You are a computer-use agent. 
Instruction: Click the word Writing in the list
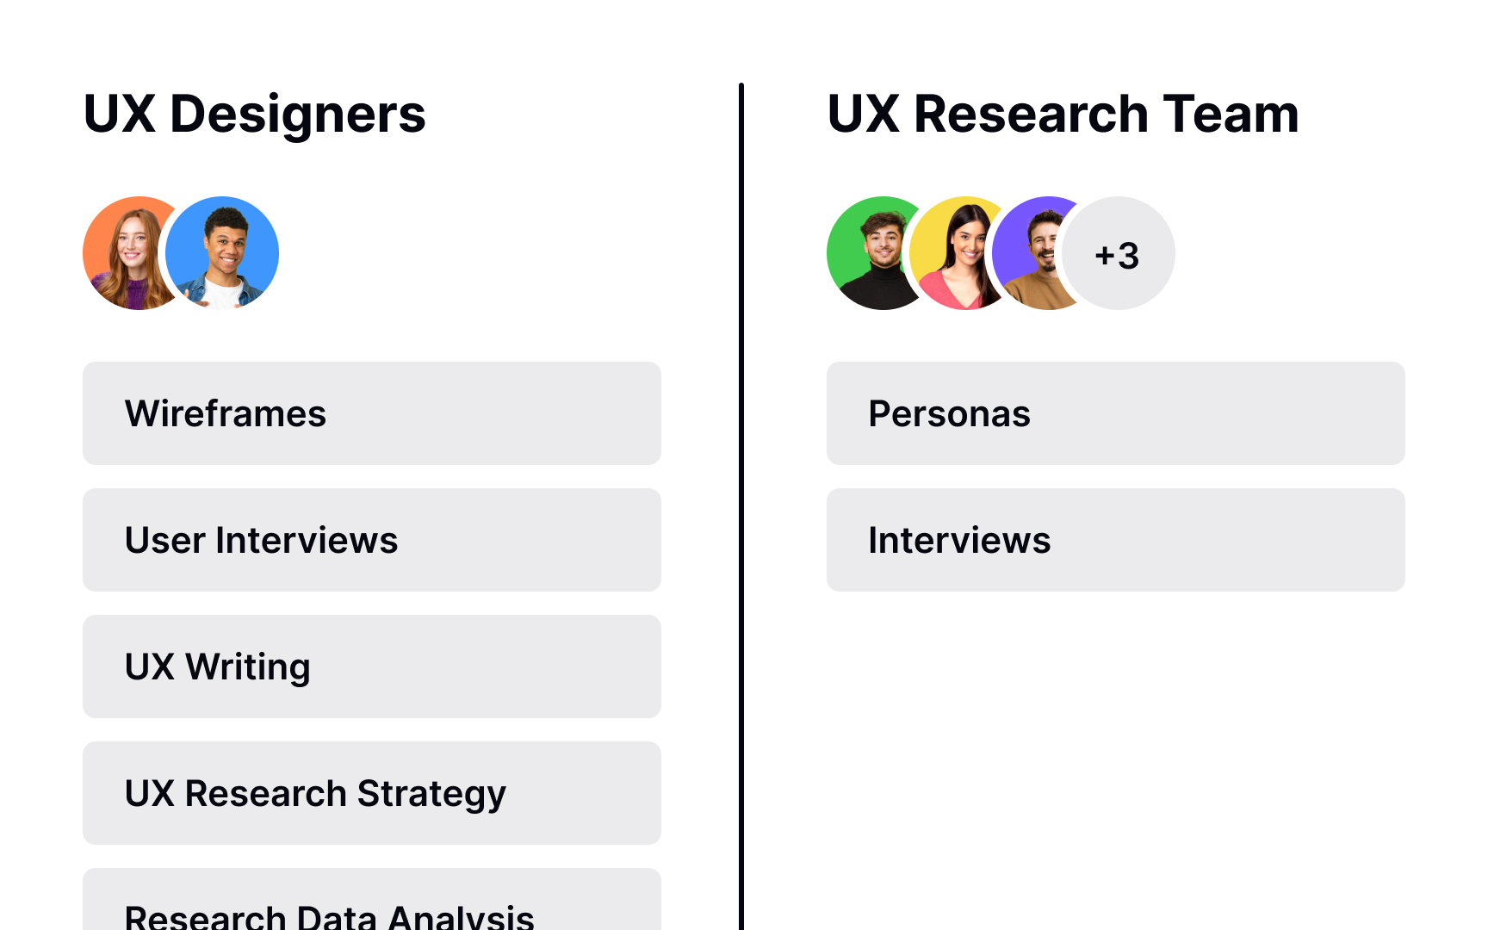[x=248, y=667]
